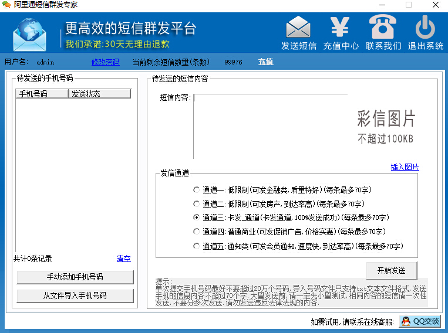Click the 清空 clear list link
The width and height of the screenshot is (448, 333).
click(123, 259)
